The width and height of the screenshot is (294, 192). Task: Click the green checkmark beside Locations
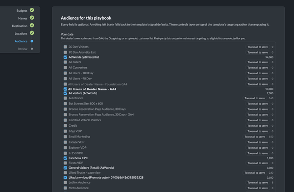32,33
